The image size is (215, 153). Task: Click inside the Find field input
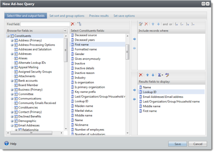45,24
